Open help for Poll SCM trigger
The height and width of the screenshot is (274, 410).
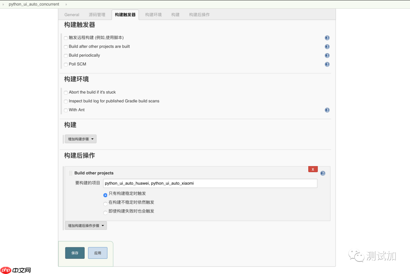[327, 64]
